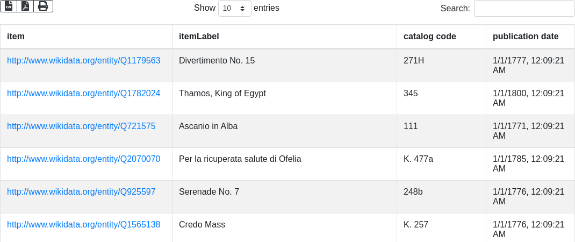Select the Divertimento No. 15 cell

[x=217, y=61]
